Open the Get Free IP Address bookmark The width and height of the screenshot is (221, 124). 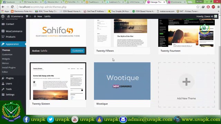pyautogui.click(x=94, y=11)
